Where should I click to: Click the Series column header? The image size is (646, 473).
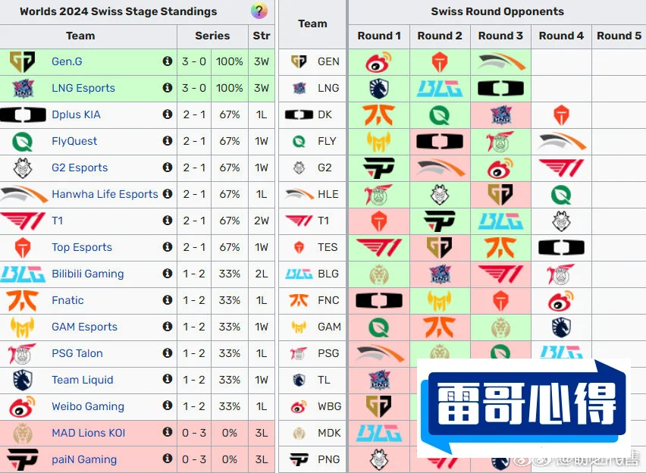[x=212, y=36]
